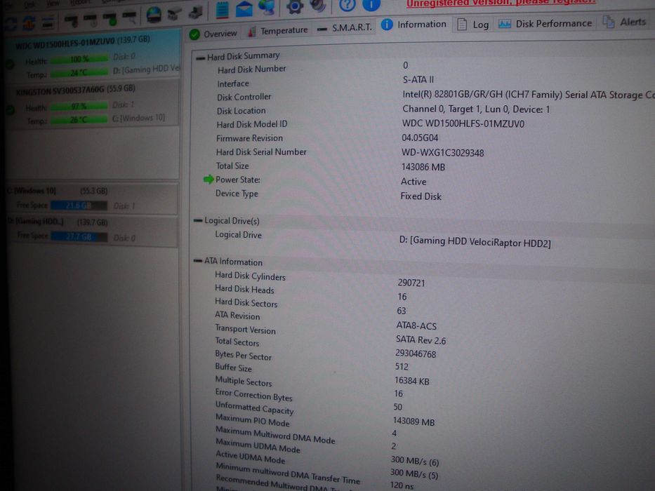Image resolution: width=655 pixels, height=491 pixels.
Task: Click the Disk Controller row label
Action: (244, 97)
